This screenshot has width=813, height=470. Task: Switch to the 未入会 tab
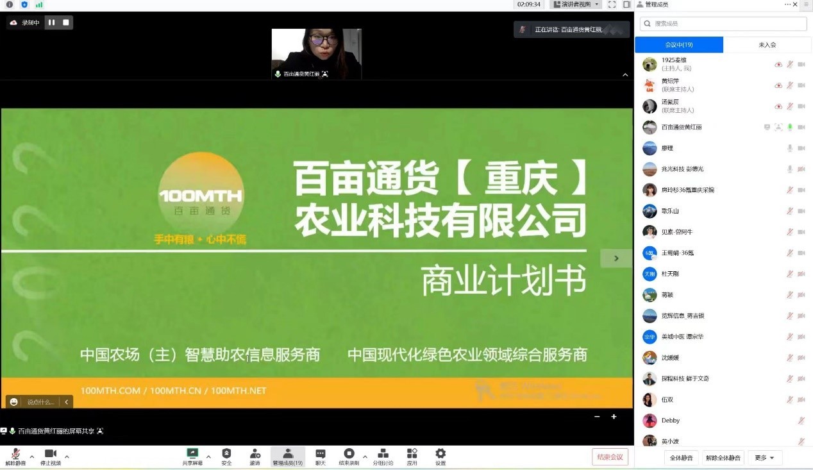tap(767, 45)
